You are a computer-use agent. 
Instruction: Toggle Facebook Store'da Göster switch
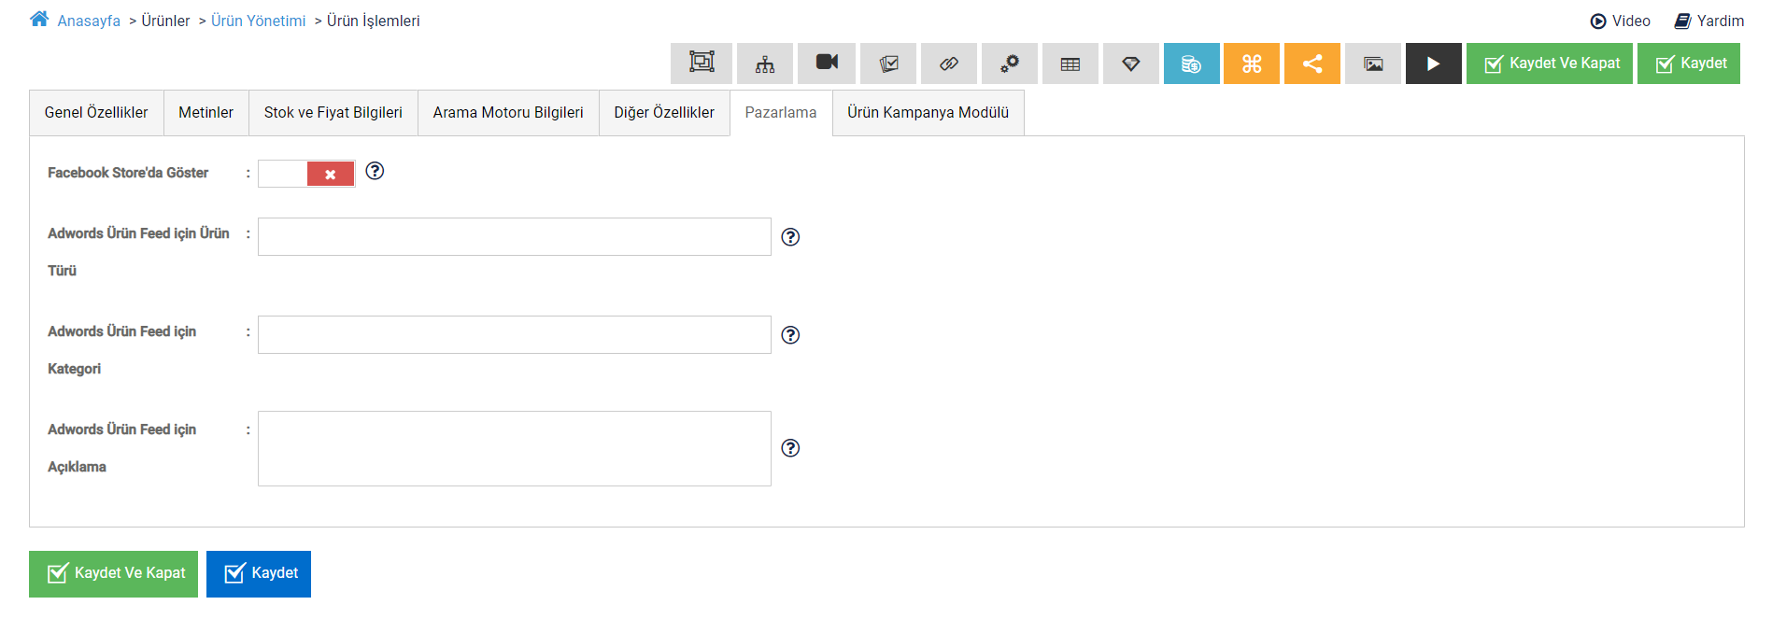point(306,174)
